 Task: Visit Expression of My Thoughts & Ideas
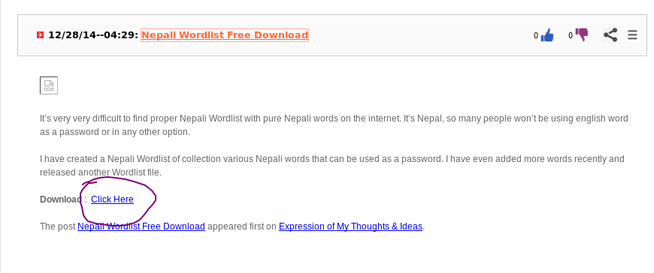pos(350,226)
